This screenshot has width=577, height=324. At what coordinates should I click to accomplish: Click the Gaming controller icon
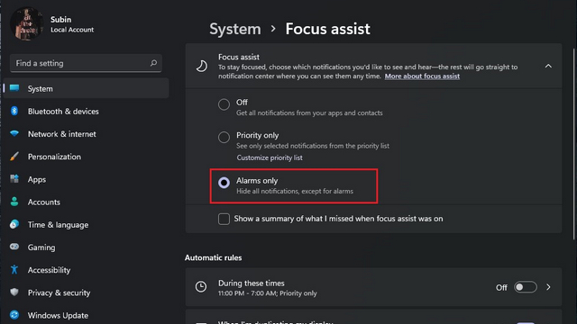[x=14, y=247]
